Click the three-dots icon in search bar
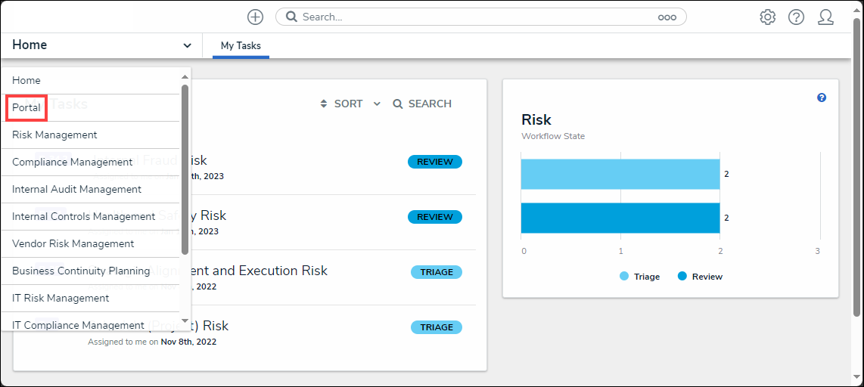The height and width of the screenshot is (387, 864). tap(667, 17)
